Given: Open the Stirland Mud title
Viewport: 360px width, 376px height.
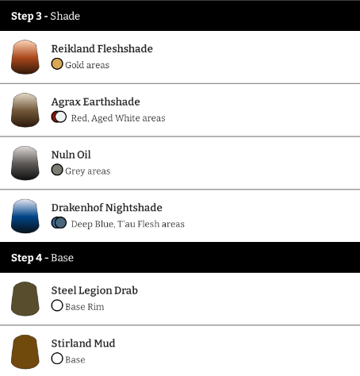Looking at the screenshot, I should [83, 343].
